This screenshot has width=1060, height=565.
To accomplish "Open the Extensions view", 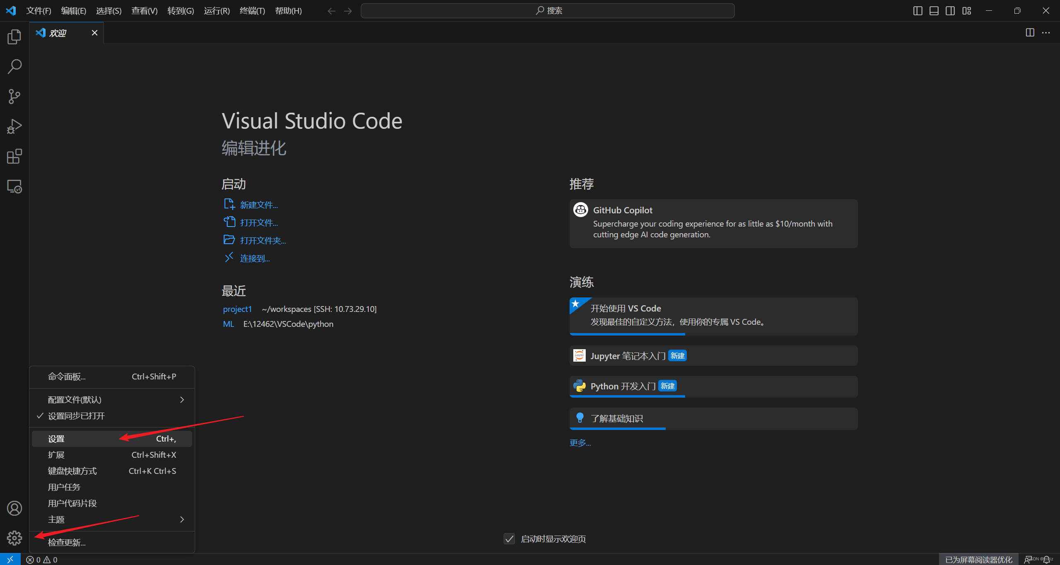I will pyautogui.click(x=14, y=156).
